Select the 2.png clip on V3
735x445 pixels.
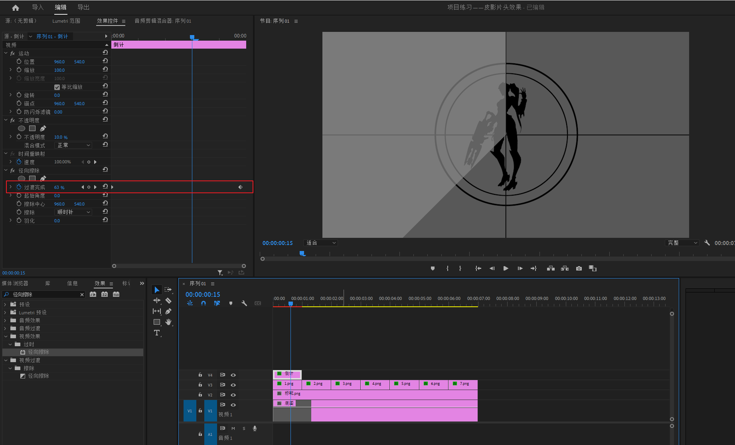point(316,384)
